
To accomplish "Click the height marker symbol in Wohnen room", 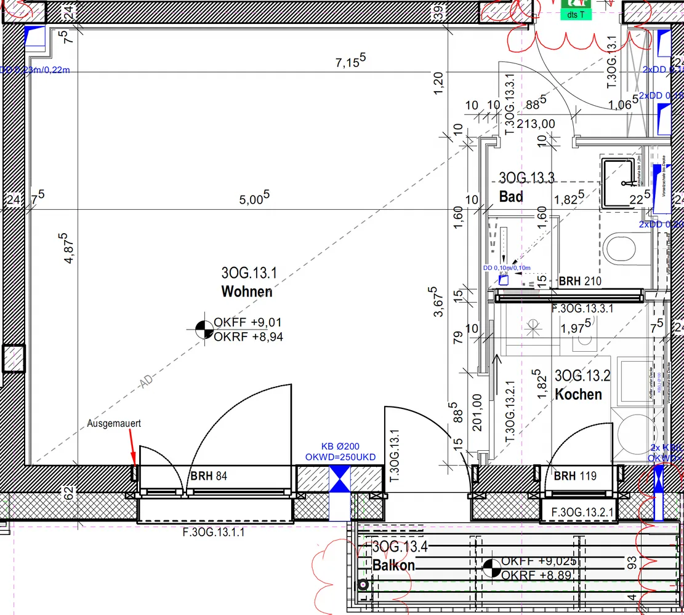I will (x=204, y=330).
